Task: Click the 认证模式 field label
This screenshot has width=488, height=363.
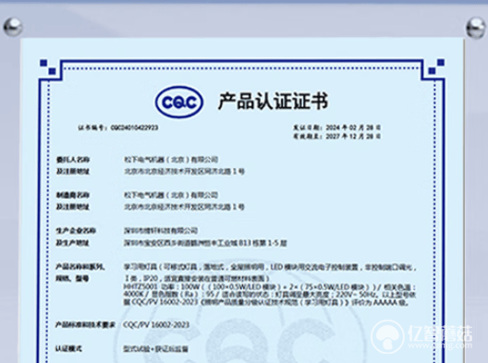Action: 68,349
